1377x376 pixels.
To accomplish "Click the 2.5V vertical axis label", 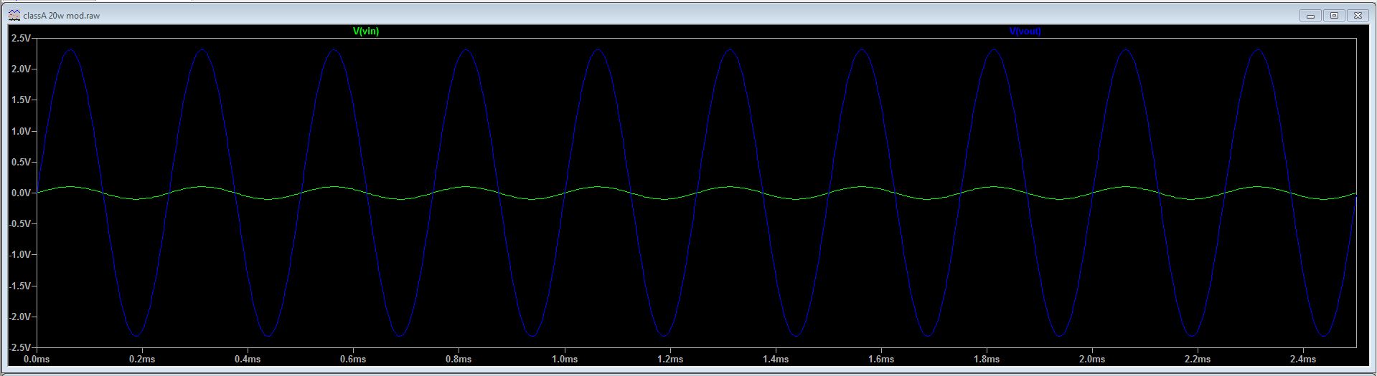I will point(21,38).
